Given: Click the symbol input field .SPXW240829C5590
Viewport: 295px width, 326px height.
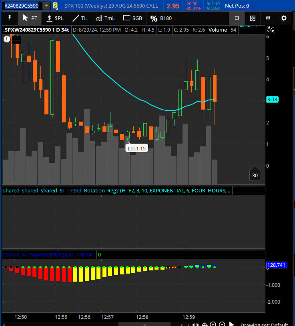Looking at the screenshot, I should (22, 6).
